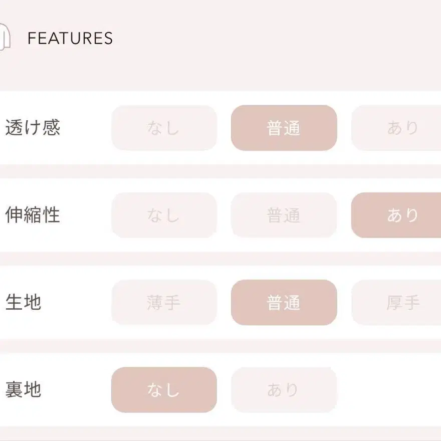Choose 普通 in the 透け感 row
Viewport: 441px width, 441px height.
[x=284, y=128]
